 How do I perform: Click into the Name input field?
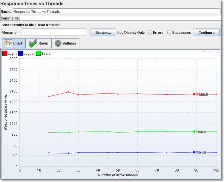(x=116, y=11)
